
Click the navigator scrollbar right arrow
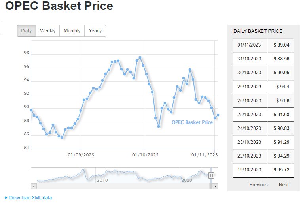(x=215, y=186)
